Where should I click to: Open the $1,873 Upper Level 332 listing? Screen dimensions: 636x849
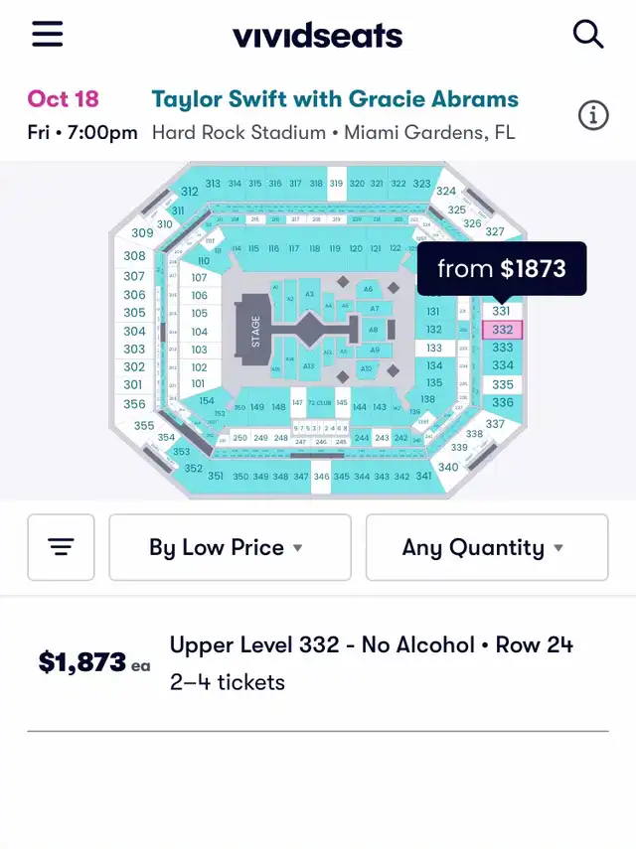pyautogui.click(x=318, y=662)
